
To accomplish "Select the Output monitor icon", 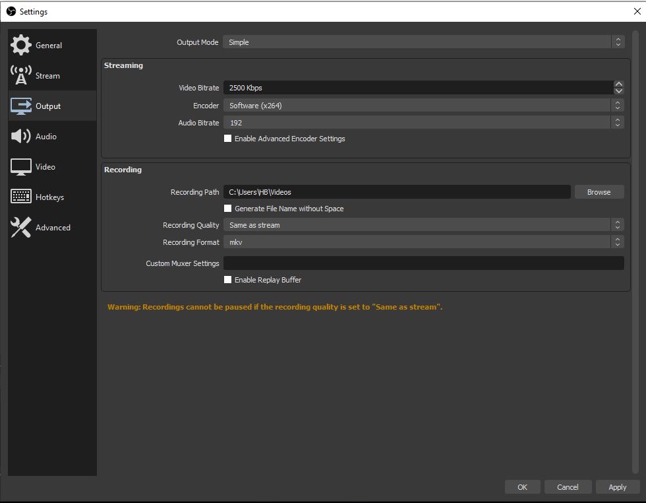I will pyautogui.click(x=21, y=106).
